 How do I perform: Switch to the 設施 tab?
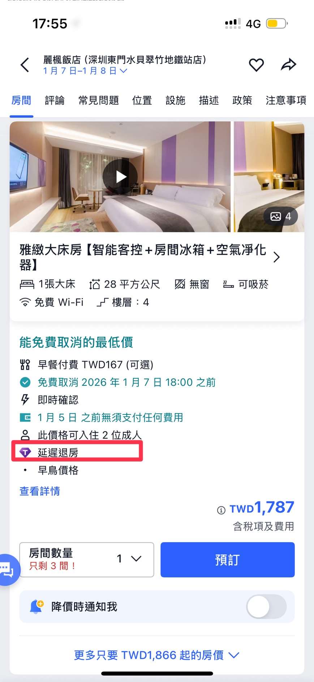tap(175, 100)
